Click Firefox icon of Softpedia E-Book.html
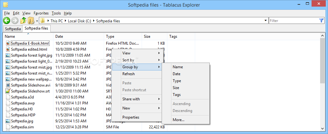 (x=8, y=43)
